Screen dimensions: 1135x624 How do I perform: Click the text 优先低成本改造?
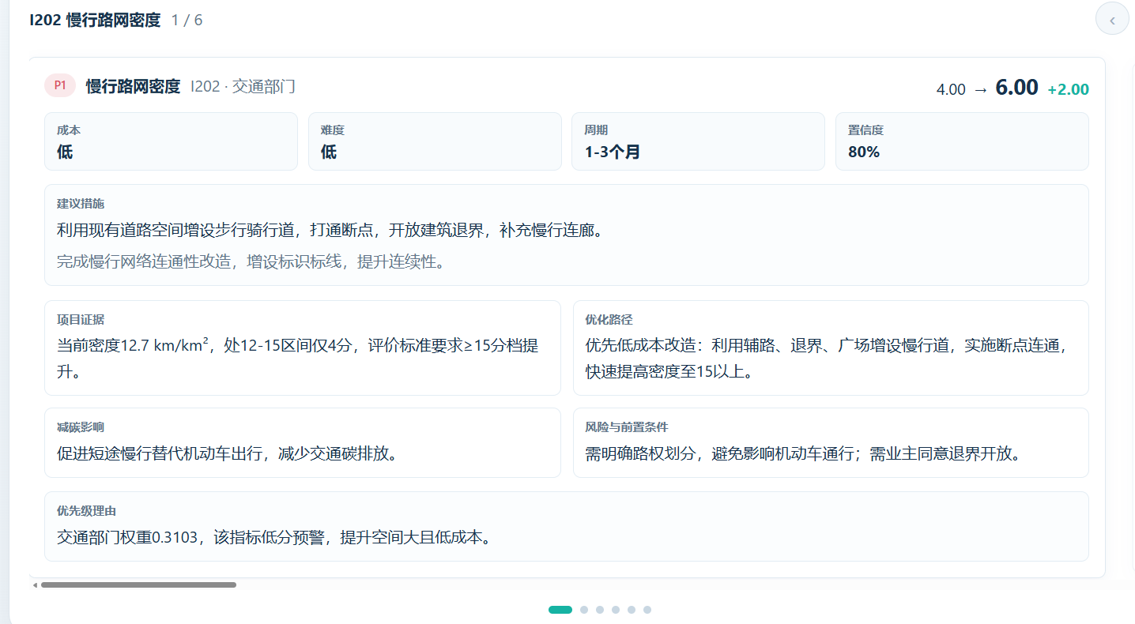coord(640,346)
